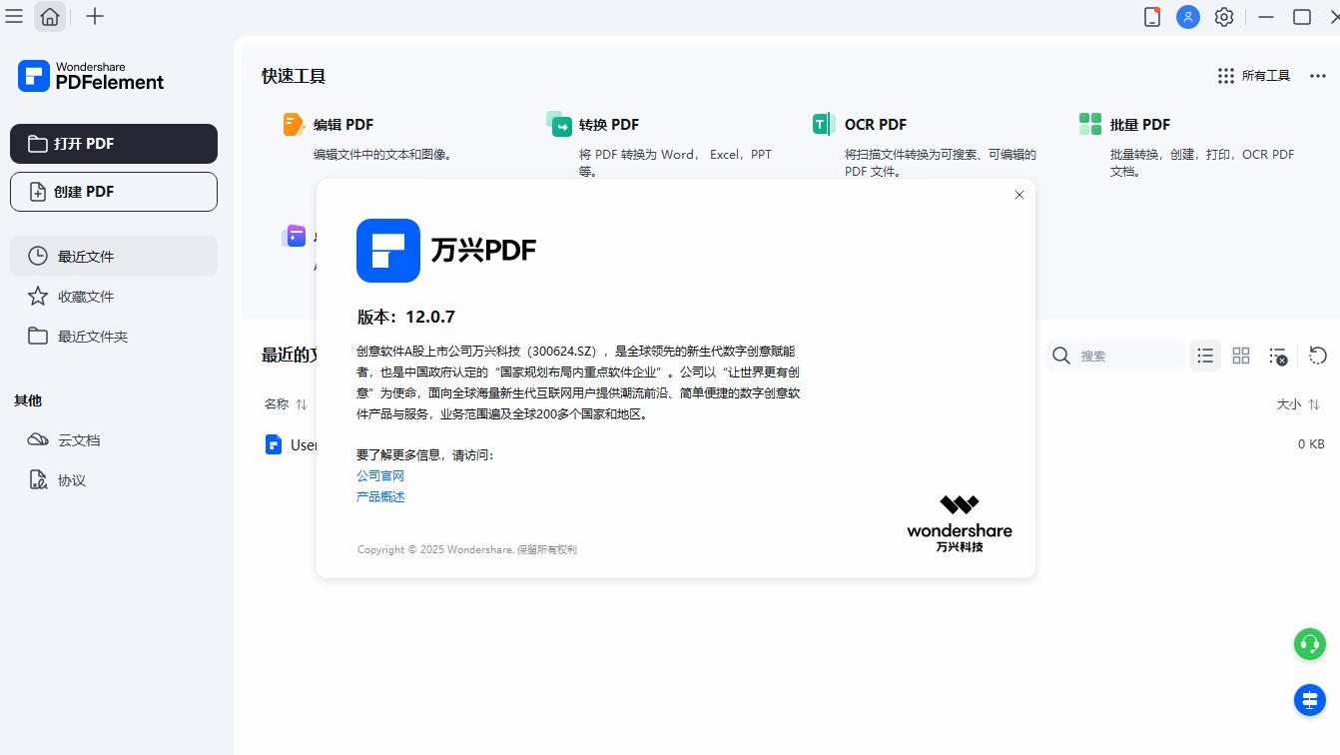1340x755 pixels.
Task: Open 收藏文件 in the sidebar
Action: pos(86,297)
